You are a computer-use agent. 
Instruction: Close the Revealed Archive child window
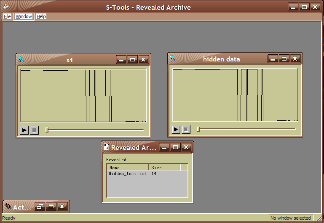click(186, 147)
